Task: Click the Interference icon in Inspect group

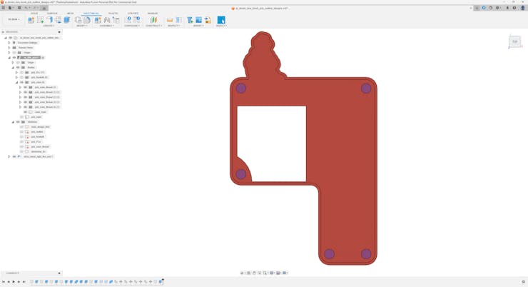Action: tap(179, 20)
